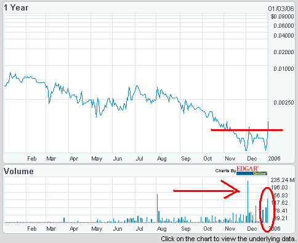Click '2006' on the price chart axis
298x243 pixels.
click(274, 159)
